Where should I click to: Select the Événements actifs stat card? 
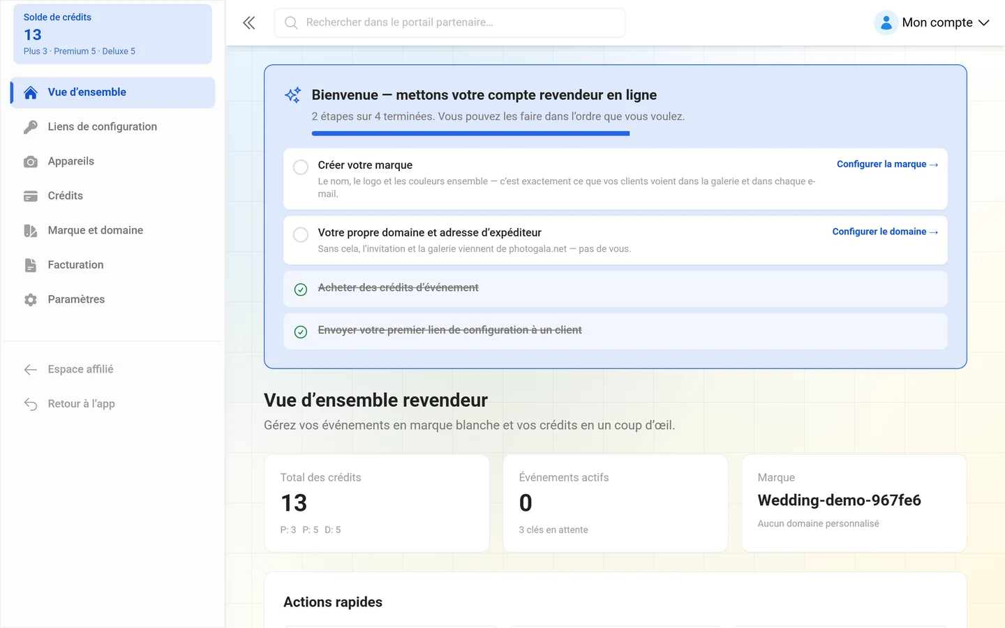[x=616, y=503]
